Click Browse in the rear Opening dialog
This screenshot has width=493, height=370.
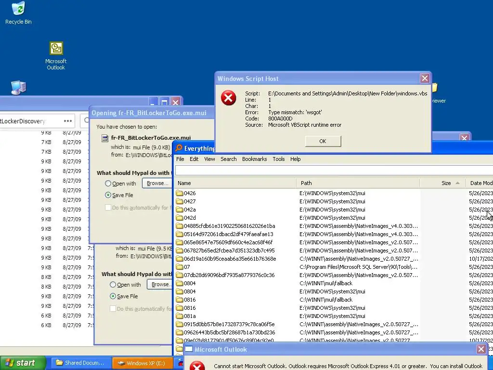tap(160, 284)
